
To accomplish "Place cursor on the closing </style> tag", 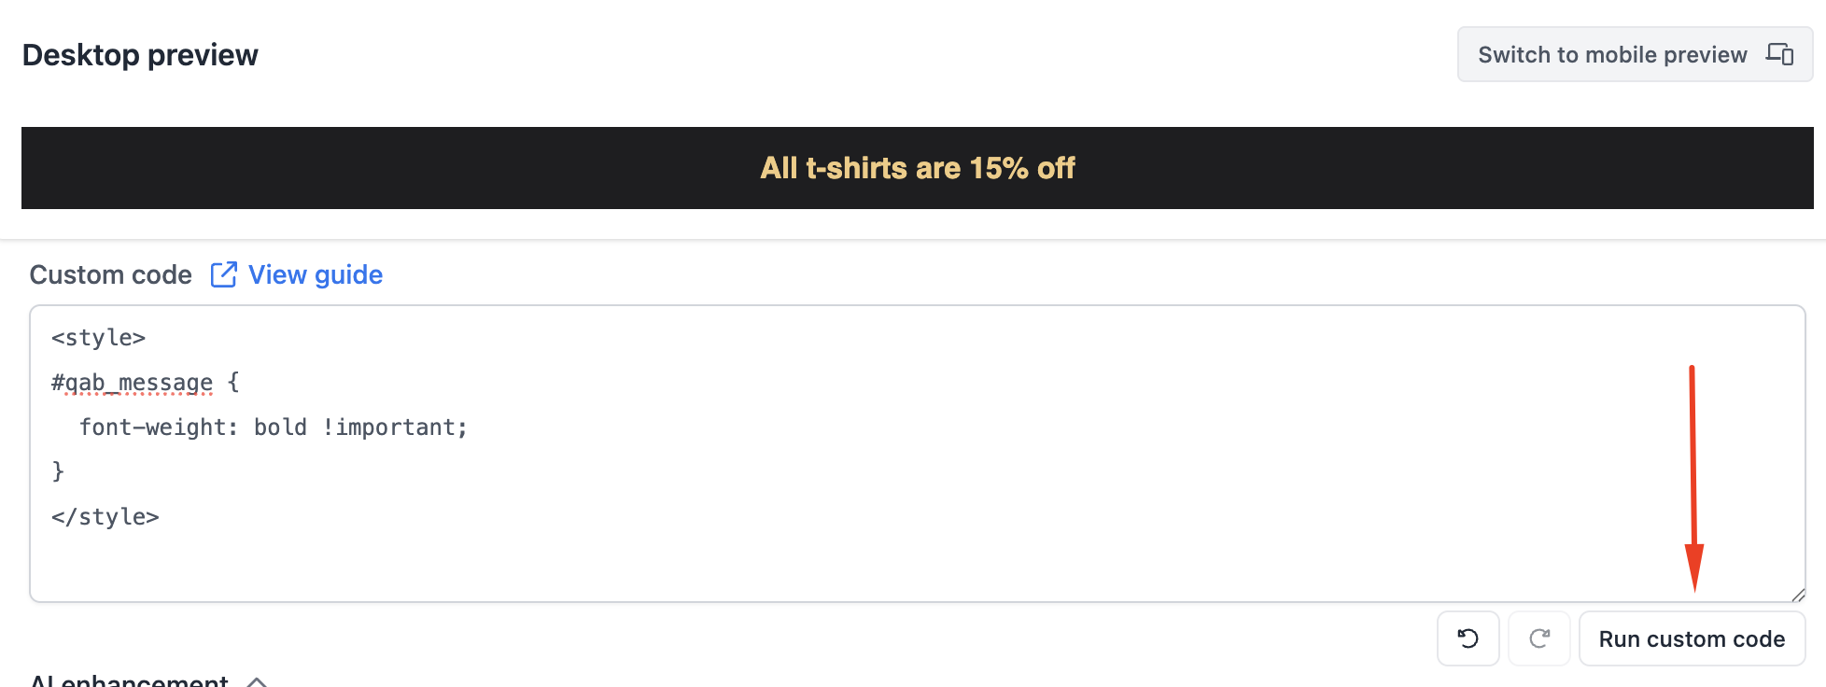I will 105,517.
